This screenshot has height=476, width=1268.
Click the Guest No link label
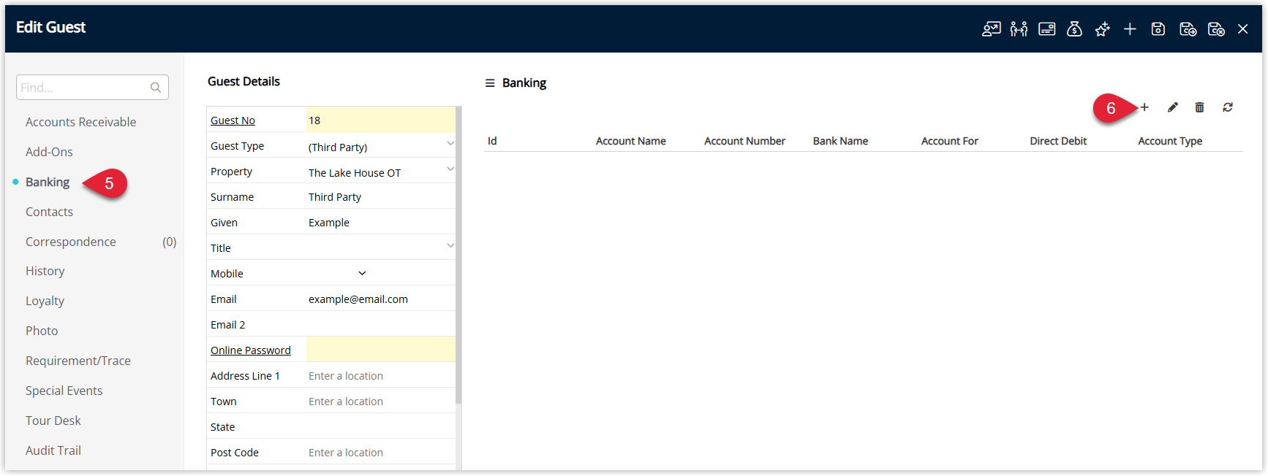pos(233,120)
